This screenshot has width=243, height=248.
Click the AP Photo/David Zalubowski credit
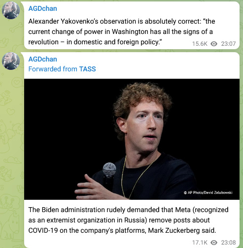(x=208, y=192)
